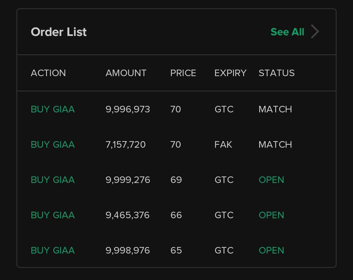Screen dimensions: 353x280
Task: Click OPEN status on the 9,465,376 order
Action: [x=271, y=215]
